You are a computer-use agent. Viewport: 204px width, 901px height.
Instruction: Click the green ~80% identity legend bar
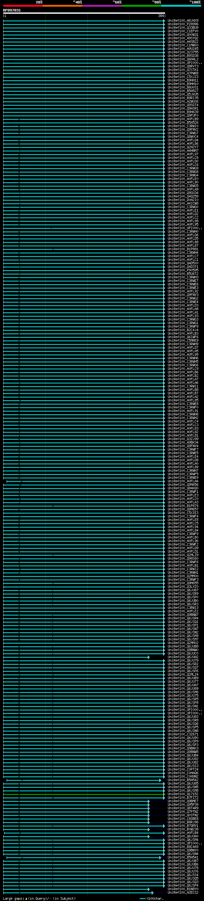[x=142, y=6]
